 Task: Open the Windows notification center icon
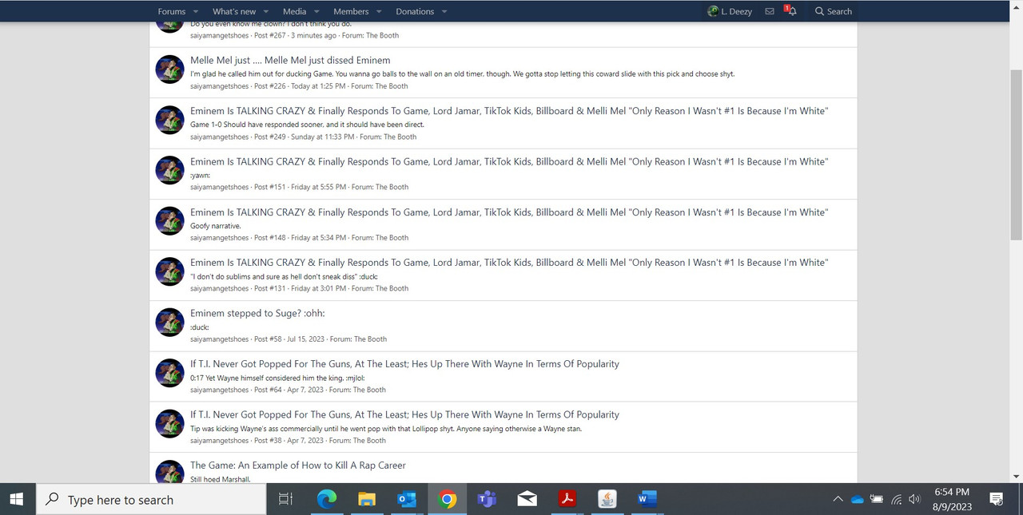coord(997,499)
